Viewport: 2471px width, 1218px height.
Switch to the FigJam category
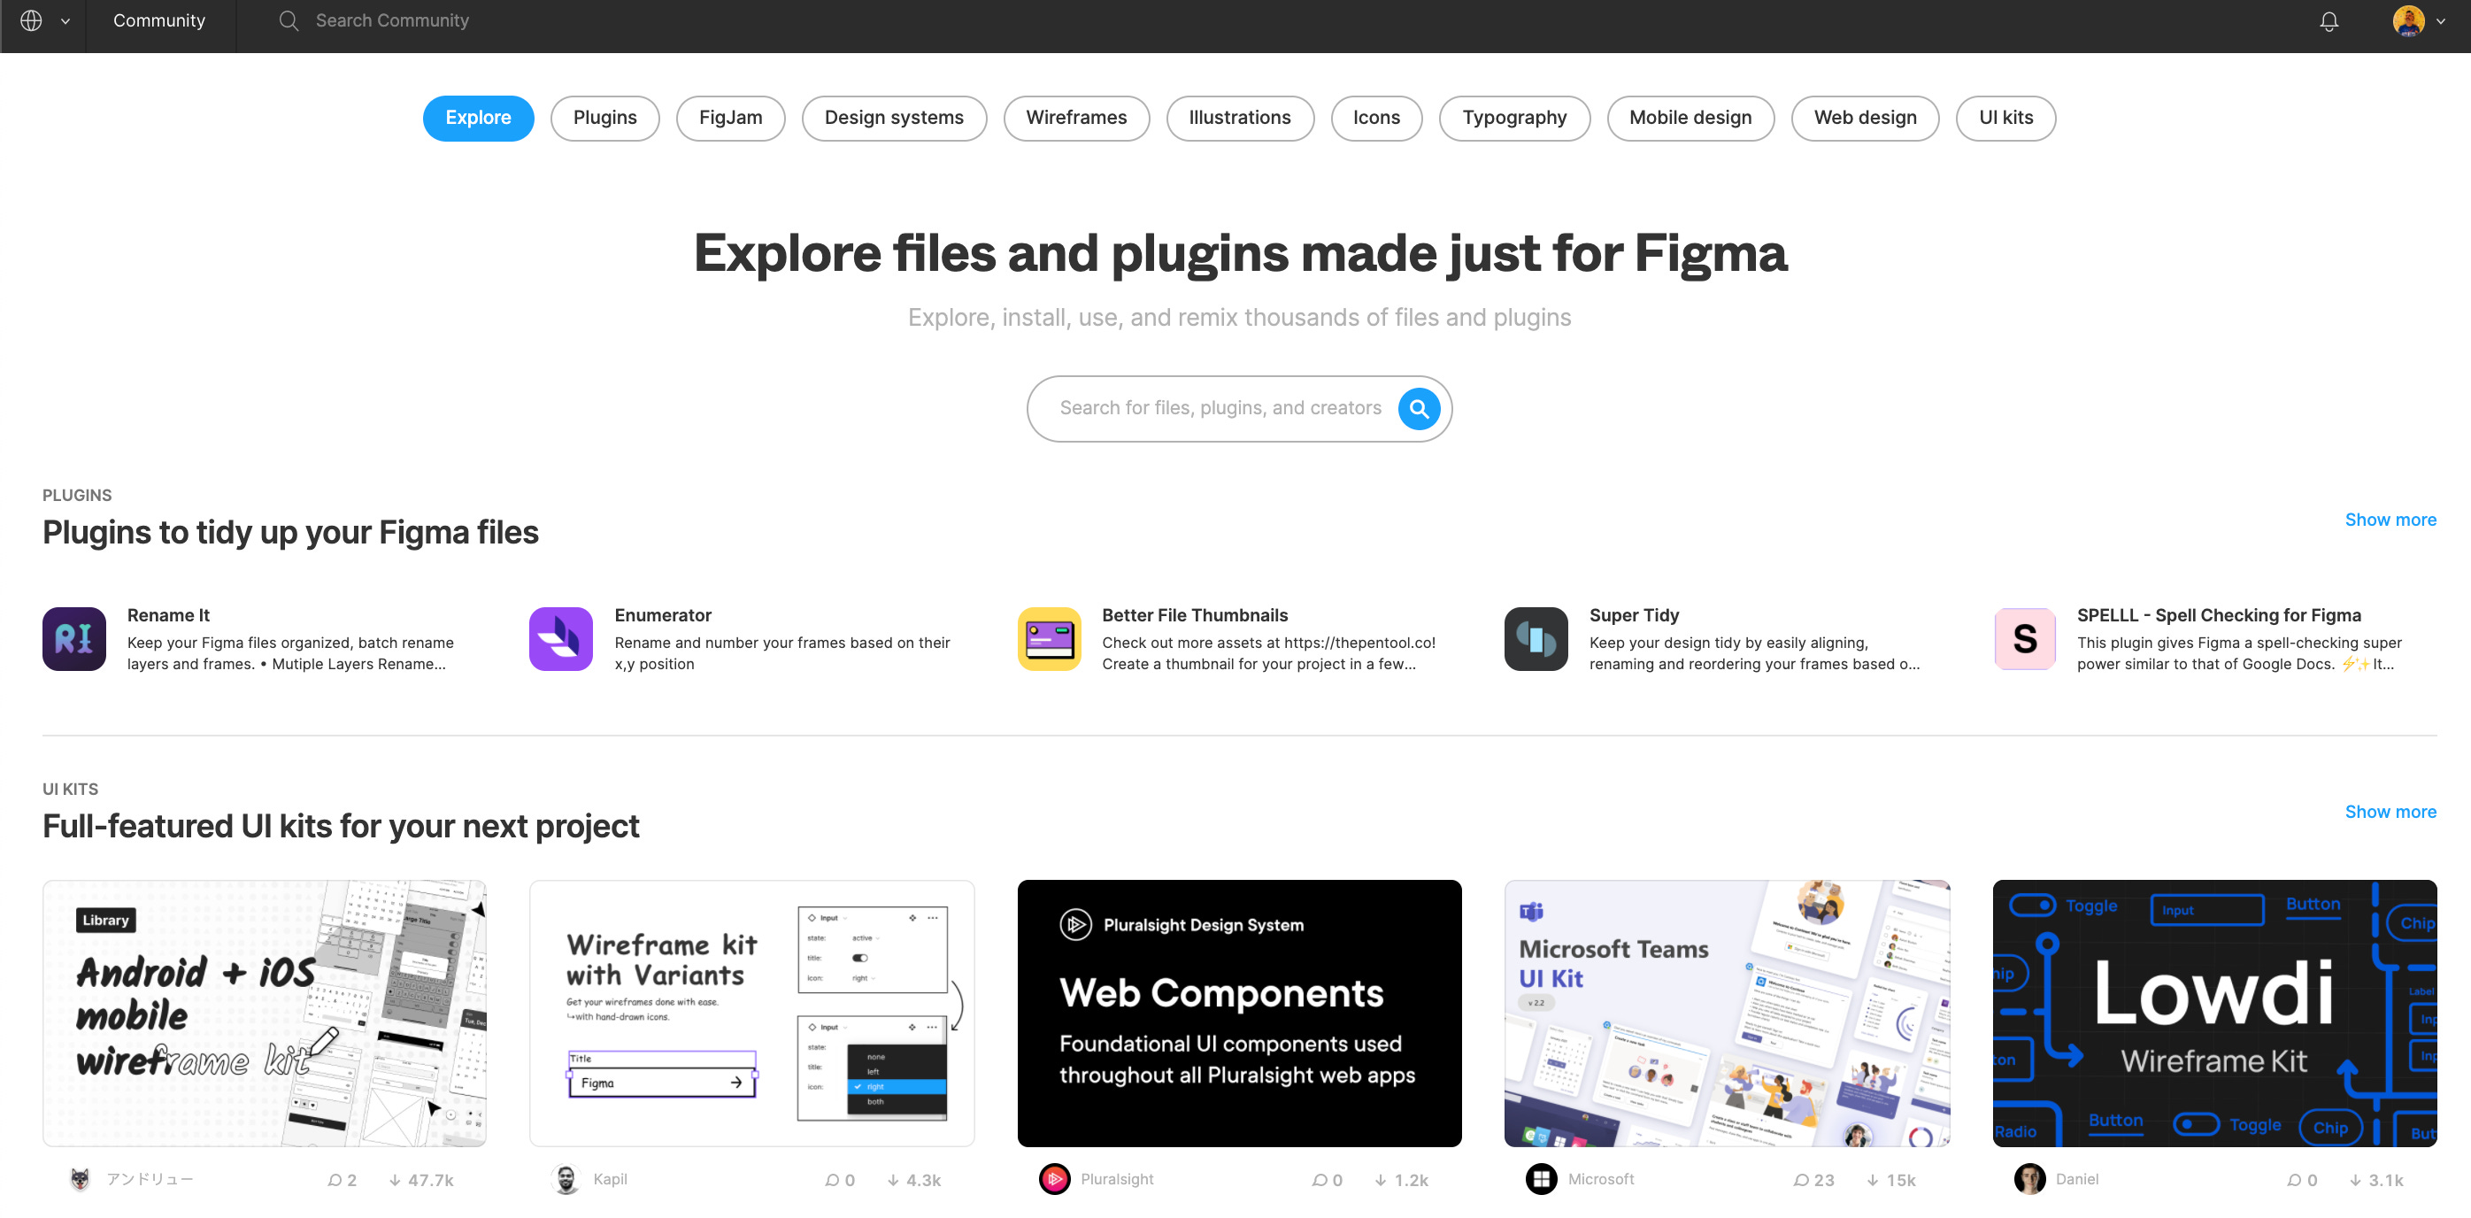730,118
